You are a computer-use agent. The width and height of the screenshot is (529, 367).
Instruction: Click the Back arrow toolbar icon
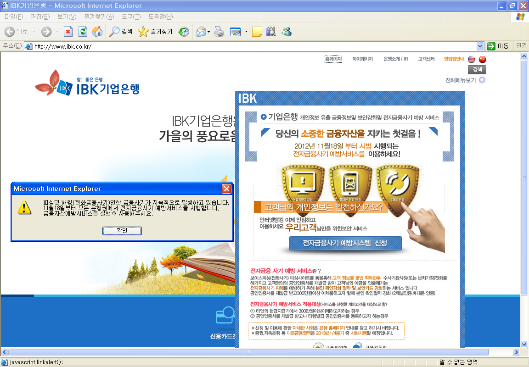point(10,32)
